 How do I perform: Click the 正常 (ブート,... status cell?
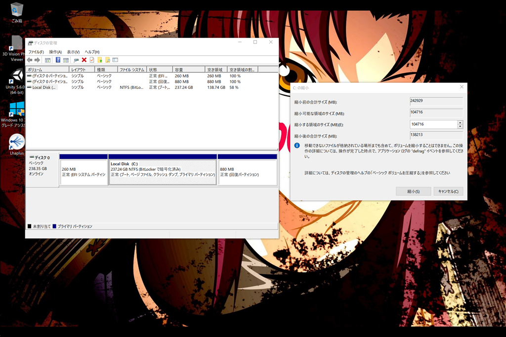(160, 87)
